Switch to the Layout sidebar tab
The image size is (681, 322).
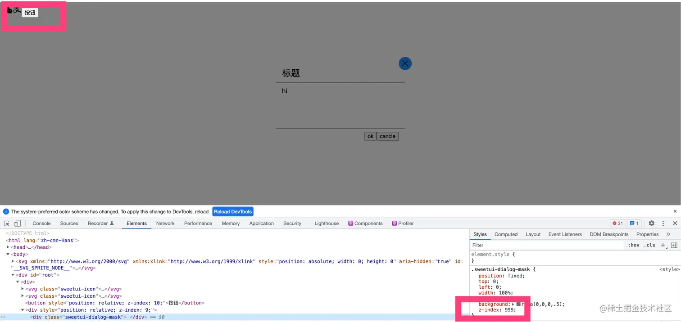(x=533, y=234)
